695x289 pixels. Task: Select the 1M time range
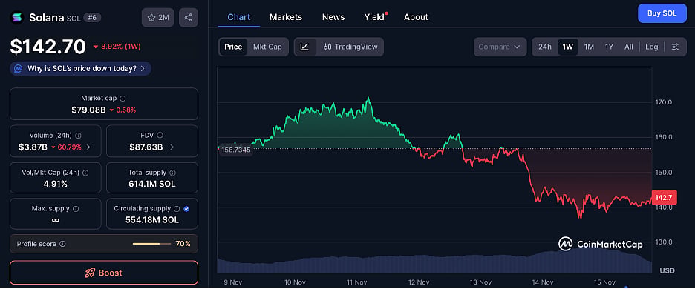(x=589, y=47)
